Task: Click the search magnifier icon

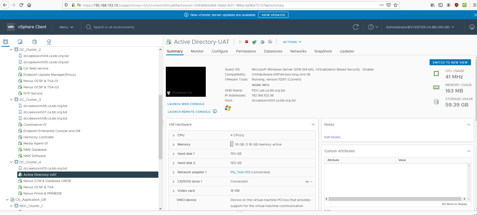Action: tap(89, 27)
